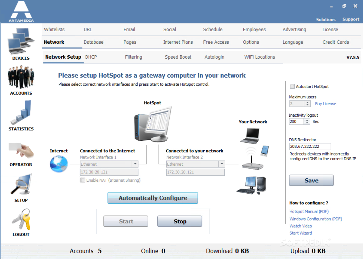Click the smartphone icon near the router
This screenshot has height=259, width=363.
click(x=265, y=151)
